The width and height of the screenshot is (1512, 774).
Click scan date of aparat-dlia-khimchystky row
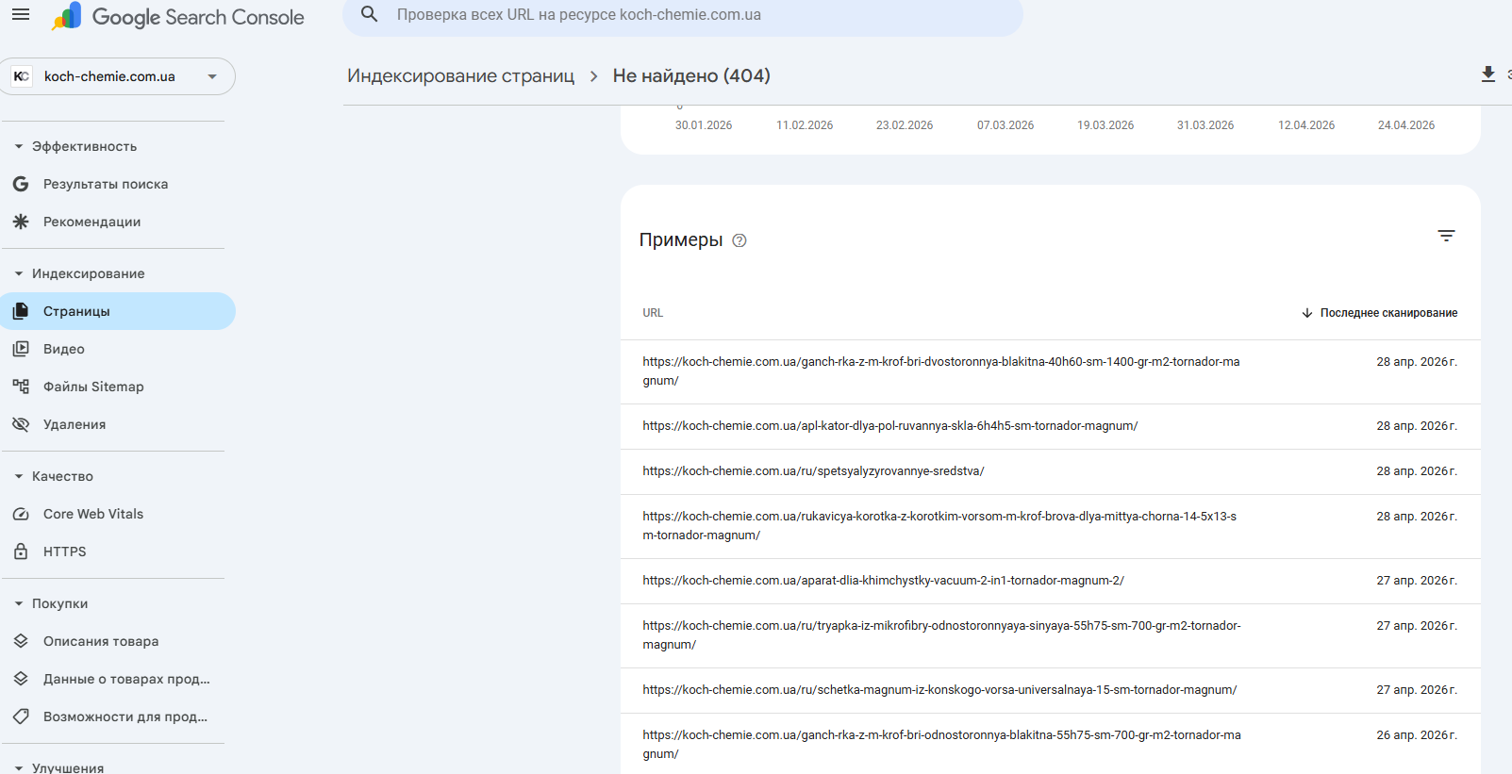(1417, 581)
